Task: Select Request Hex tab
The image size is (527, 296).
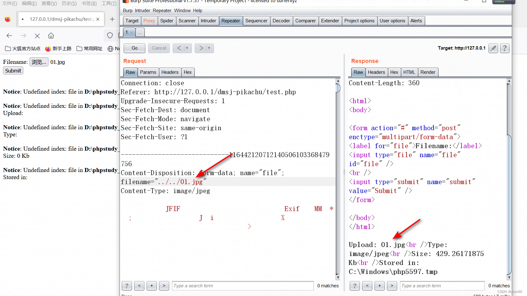Action: (188, 72)
